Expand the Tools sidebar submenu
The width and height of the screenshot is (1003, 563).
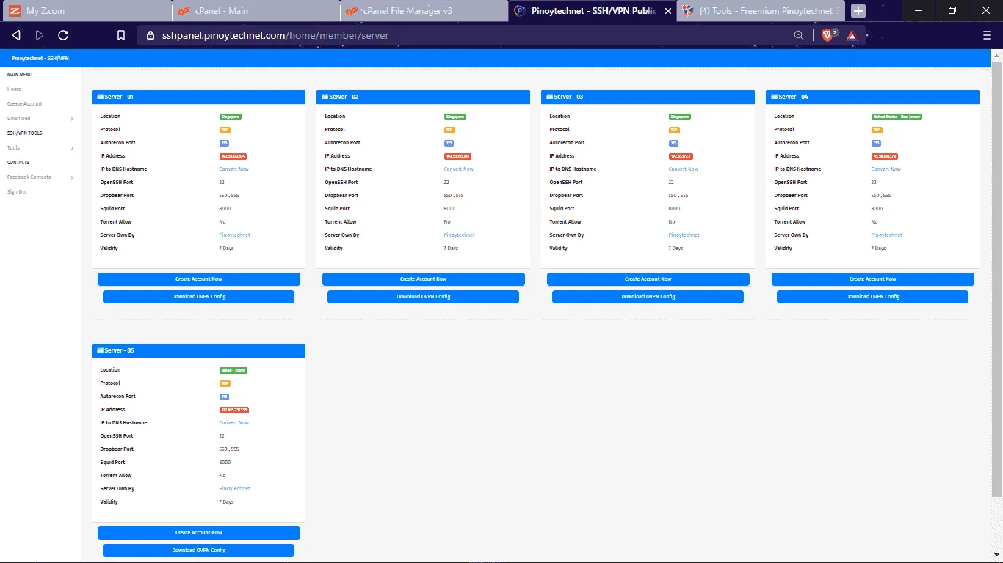click(x=40, y=148)
